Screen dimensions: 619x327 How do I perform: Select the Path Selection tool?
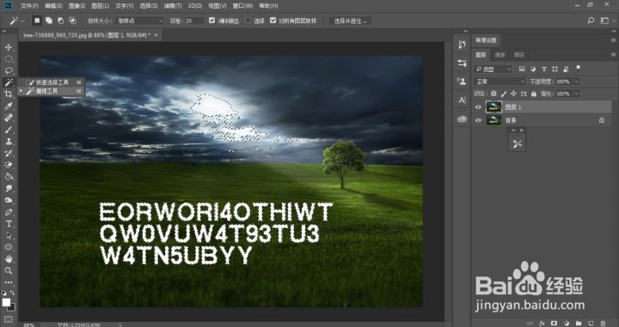pos(9,236)
